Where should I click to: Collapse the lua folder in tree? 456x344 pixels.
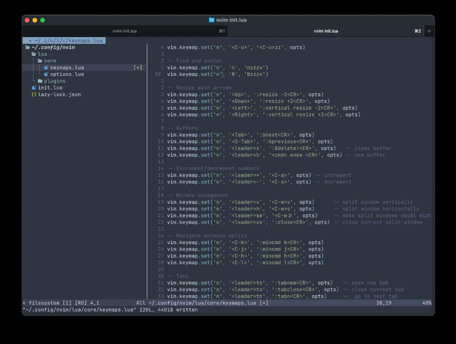pyautogui.click(x=34, y=54)
